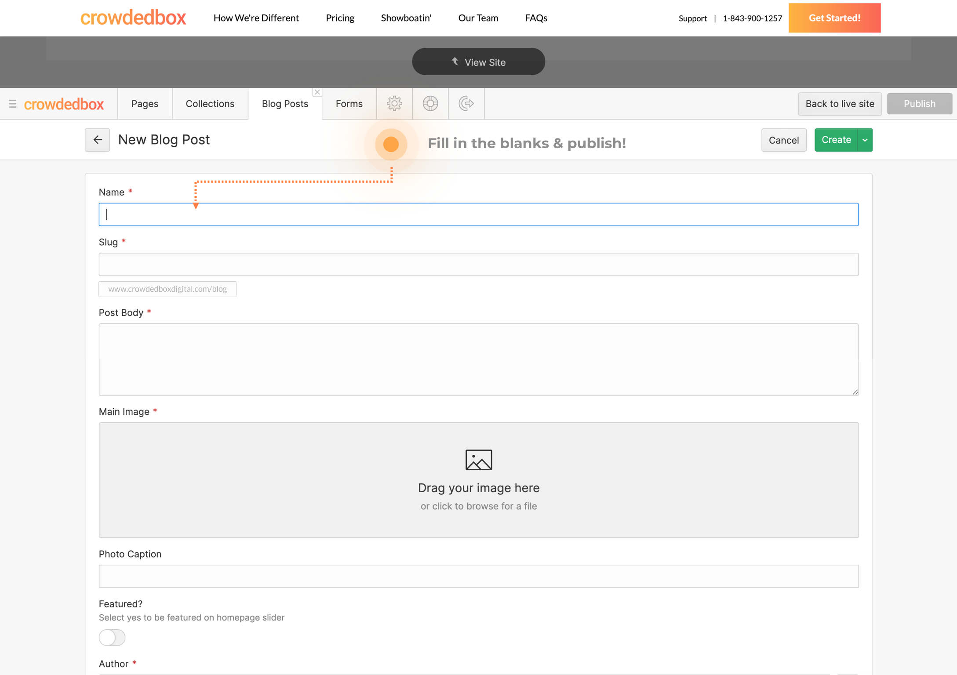Click the View Site button

(478, 62)
